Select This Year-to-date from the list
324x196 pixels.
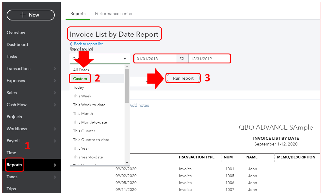tap(88, 157)
